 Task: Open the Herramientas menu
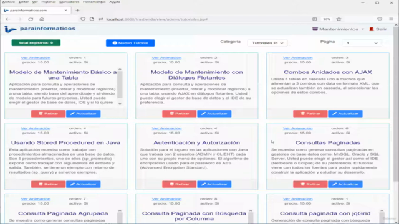[94, 2]
